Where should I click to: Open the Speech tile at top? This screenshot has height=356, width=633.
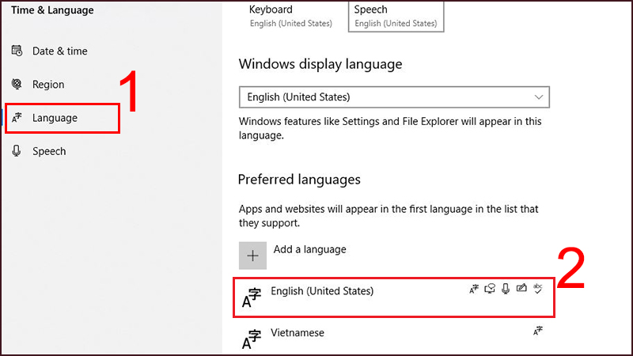click(x=396, y=16)
